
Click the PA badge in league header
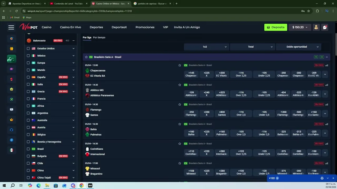tap(316, 57)
